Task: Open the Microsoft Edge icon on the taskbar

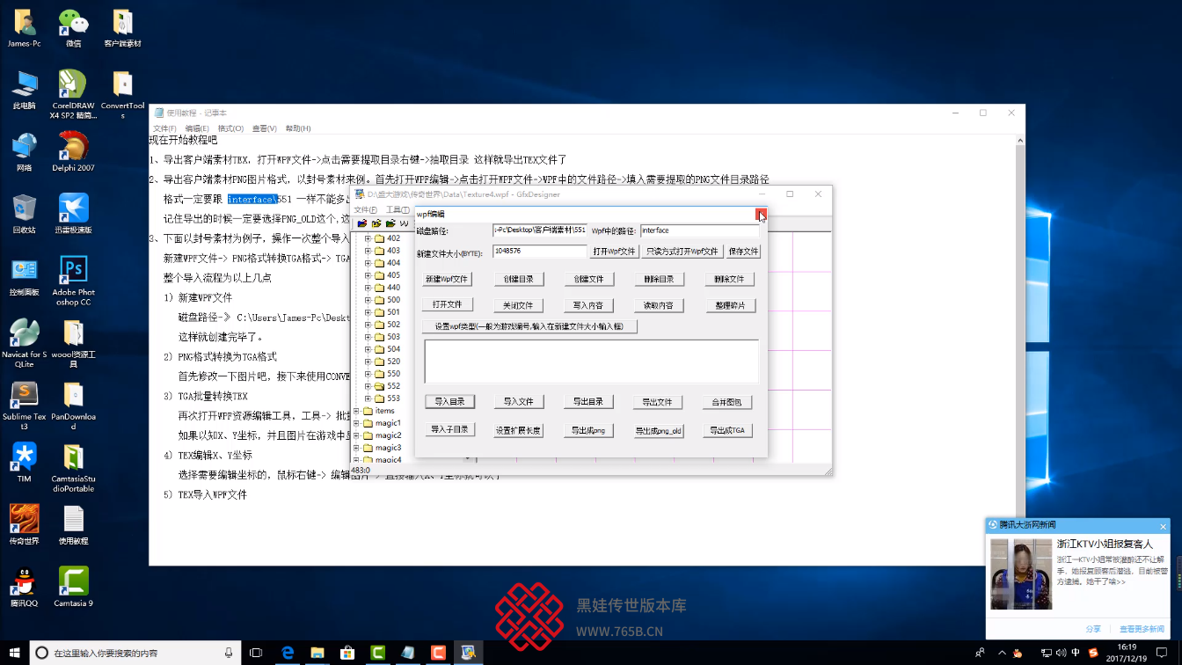Action: (287, 653)
